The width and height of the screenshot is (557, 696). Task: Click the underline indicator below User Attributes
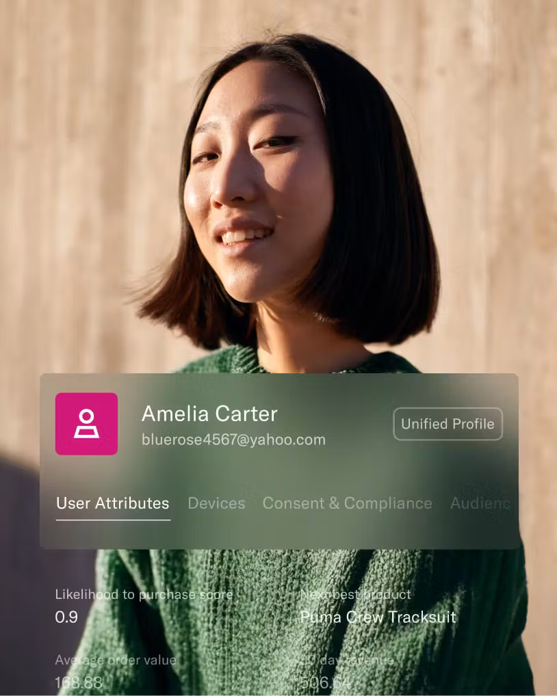112,521
